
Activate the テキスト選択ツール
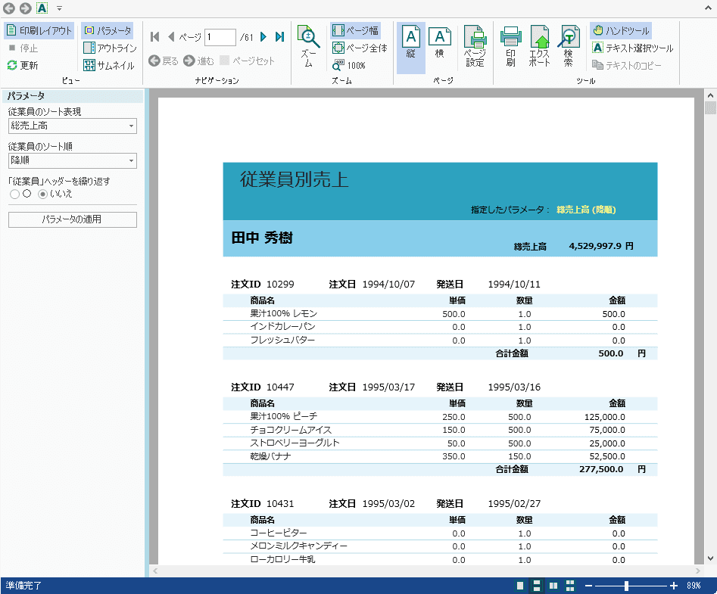click(633, 48)
